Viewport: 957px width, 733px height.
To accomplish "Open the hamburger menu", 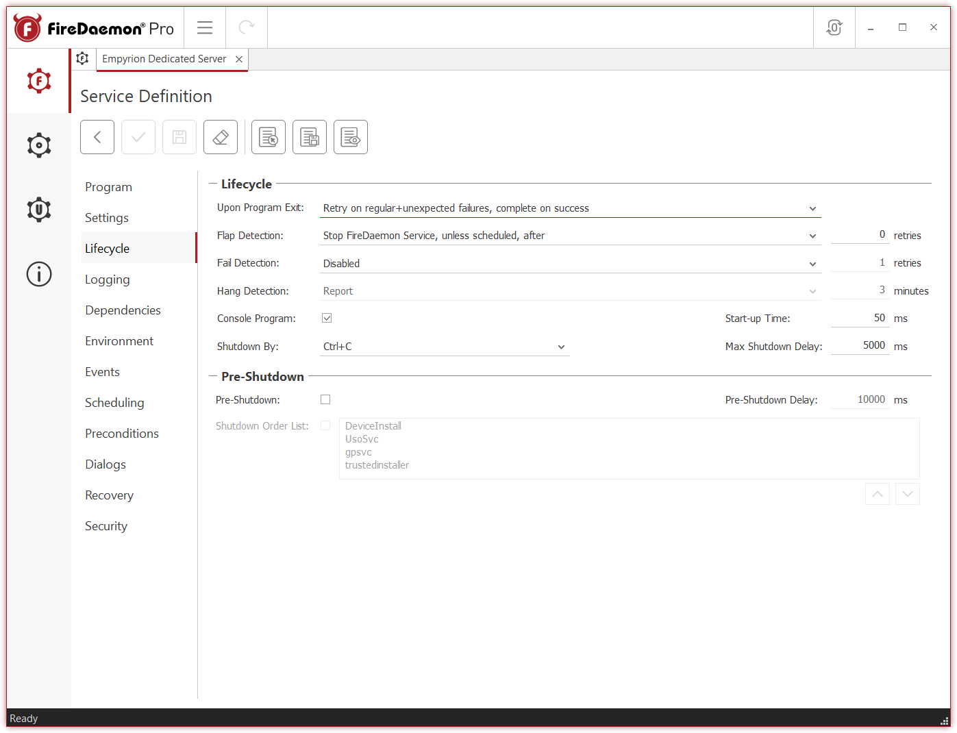I will pyautogui.click(x=204, y=27).
